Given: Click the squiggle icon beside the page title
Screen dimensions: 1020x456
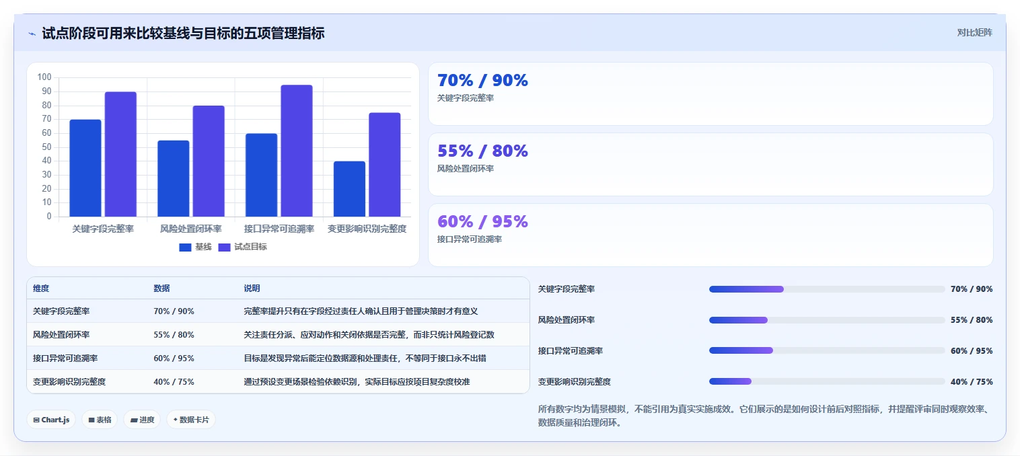Looking at the screenshot, I should click(32, 33).
